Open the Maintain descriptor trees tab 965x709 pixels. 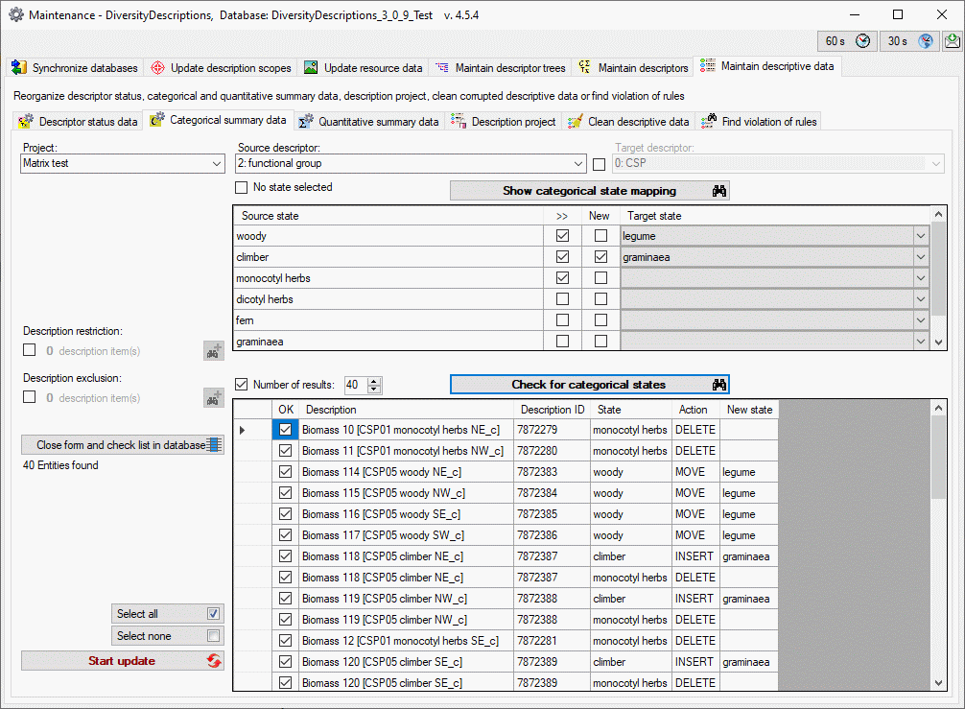500,68
